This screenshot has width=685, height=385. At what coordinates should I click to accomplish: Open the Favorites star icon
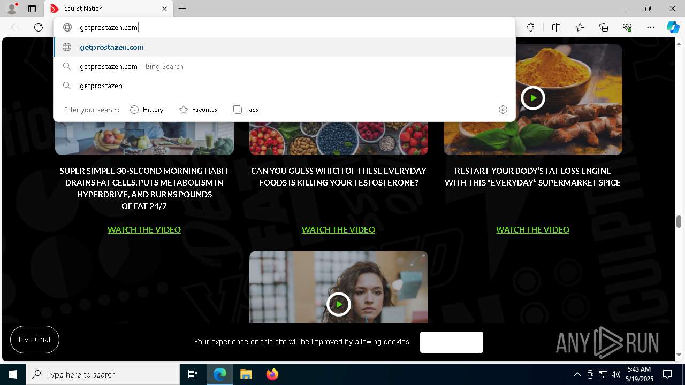(x=580, y=27)
